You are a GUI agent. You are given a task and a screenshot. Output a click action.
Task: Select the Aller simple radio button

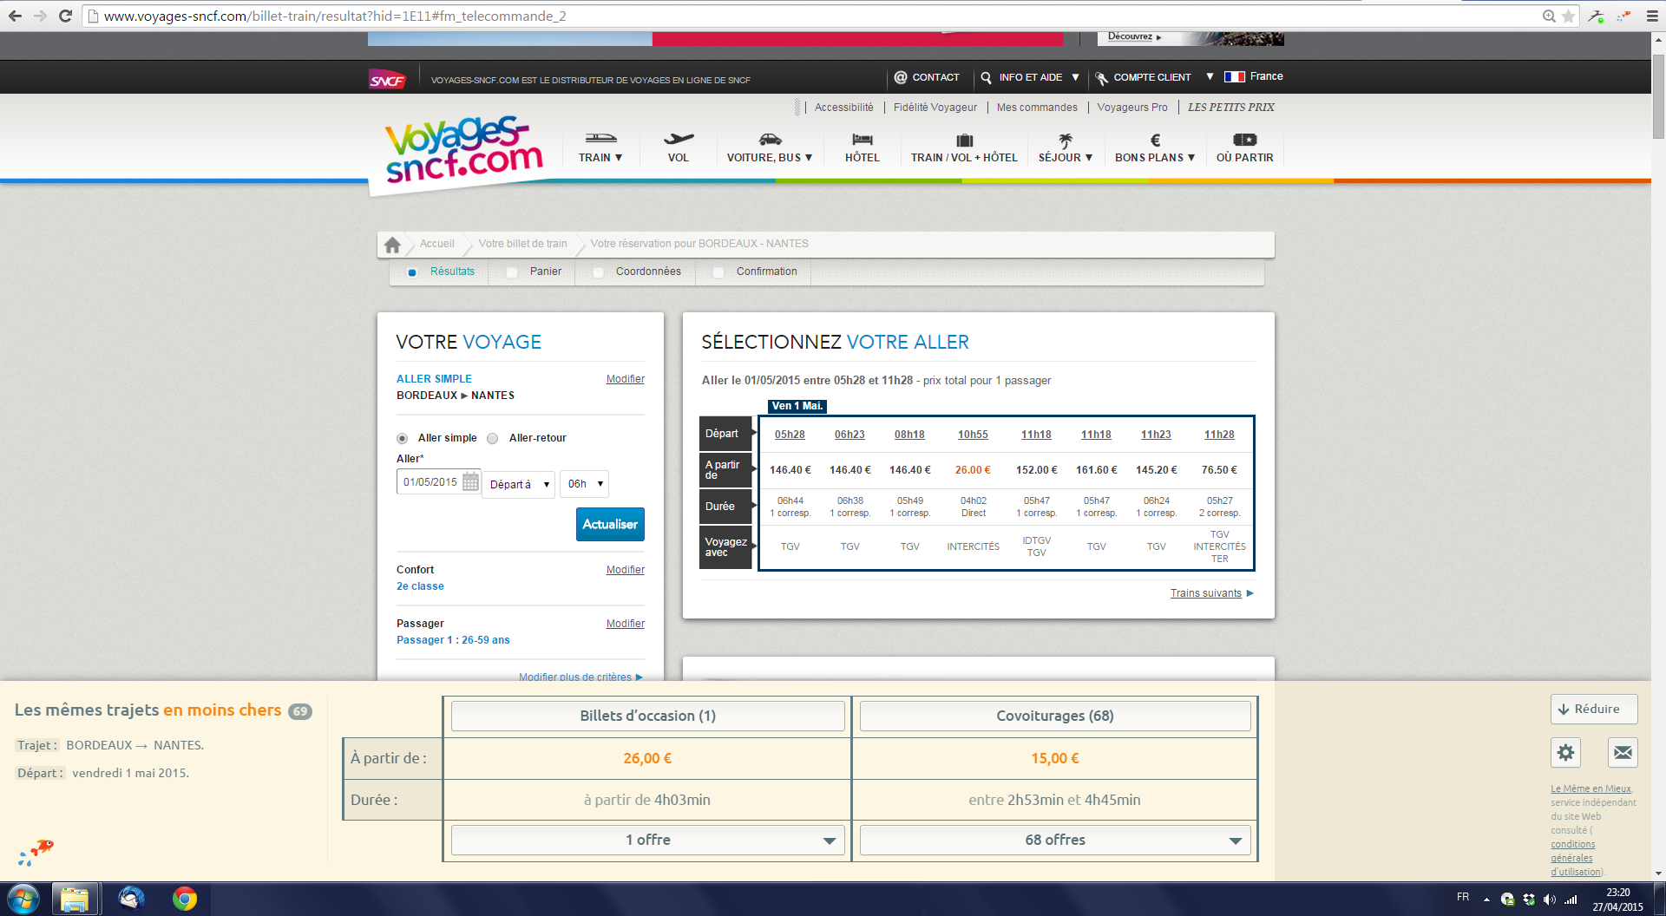(402, 438)
